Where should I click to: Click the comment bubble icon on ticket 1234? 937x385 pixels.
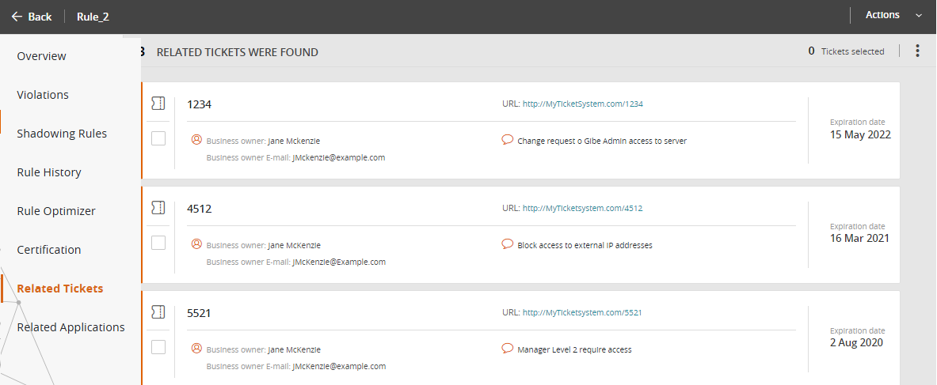point(508,140)
